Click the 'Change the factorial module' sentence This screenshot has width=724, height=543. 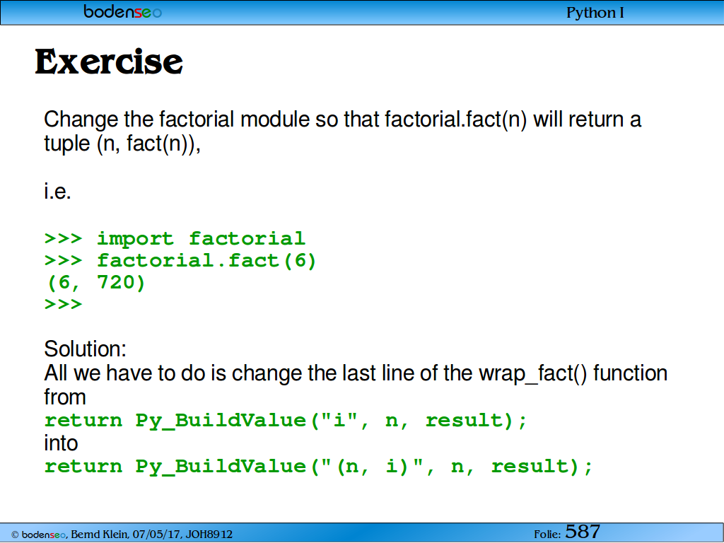pos(343,119)
